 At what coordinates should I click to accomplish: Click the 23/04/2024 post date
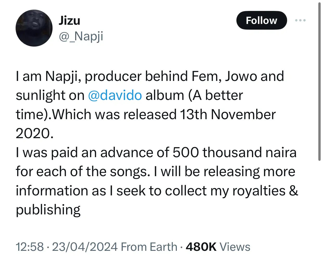point(85,247)
